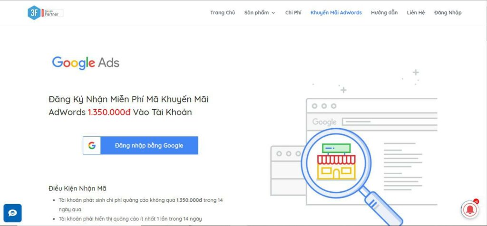Open the Hướng dẫn page
This screenshot has height=226, width=487.
click(x=384, y=13)
